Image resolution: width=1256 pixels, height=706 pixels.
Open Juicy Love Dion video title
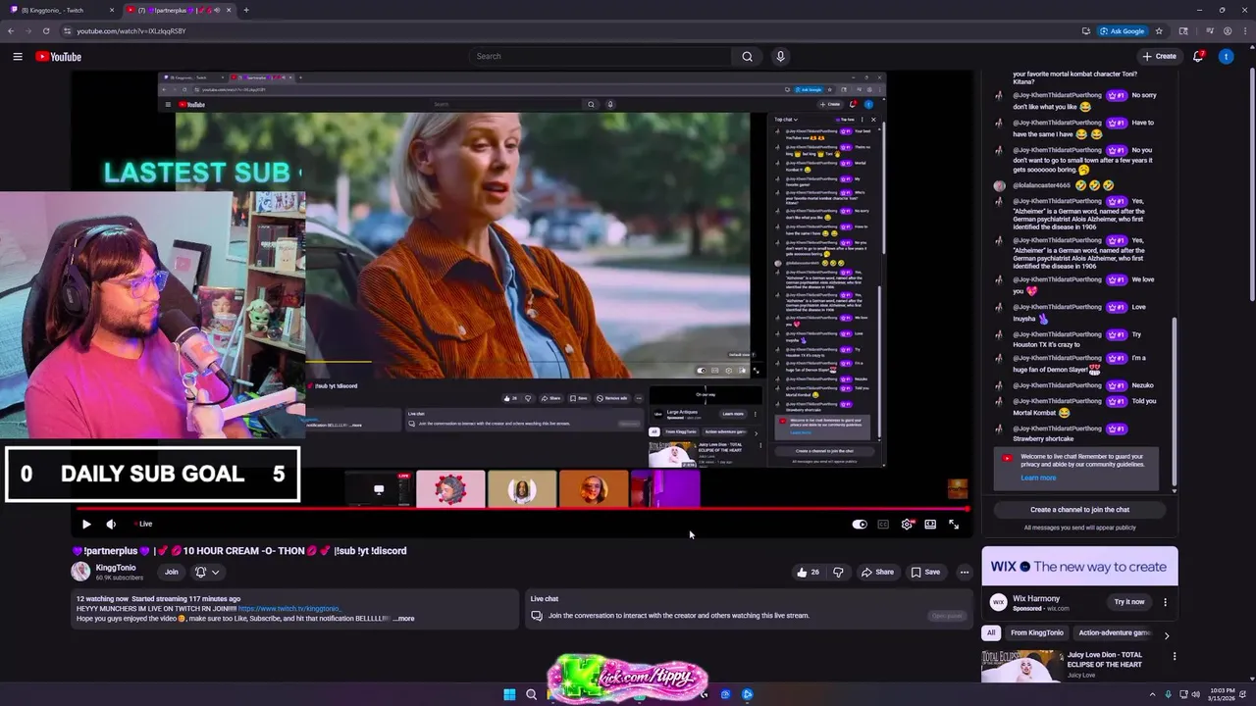coord(1105,659)
